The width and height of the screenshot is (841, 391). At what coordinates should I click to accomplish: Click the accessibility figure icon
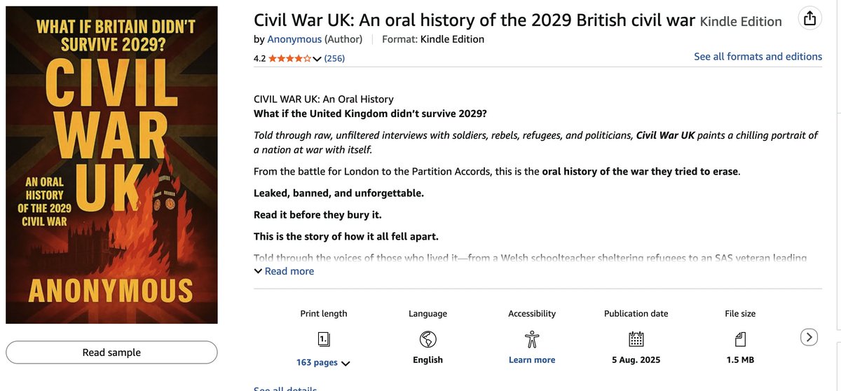coord(532,339)
